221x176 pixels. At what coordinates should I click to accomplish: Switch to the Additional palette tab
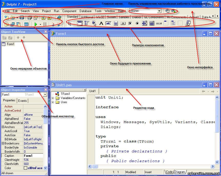87,17
